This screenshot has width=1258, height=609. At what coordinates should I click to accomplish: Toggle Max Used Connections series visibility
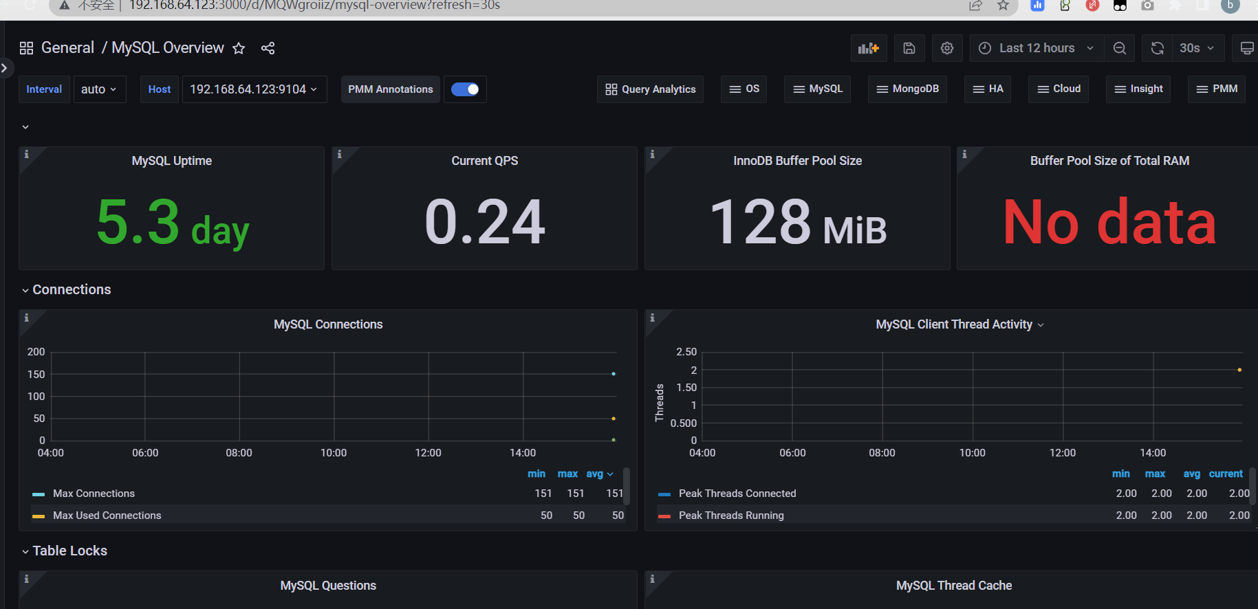click(107, 516)
